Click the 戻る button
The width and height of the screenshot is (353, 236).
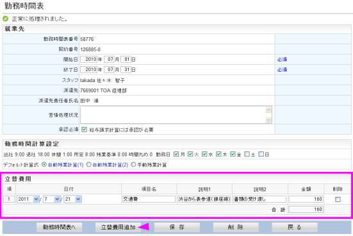[295, 227]
